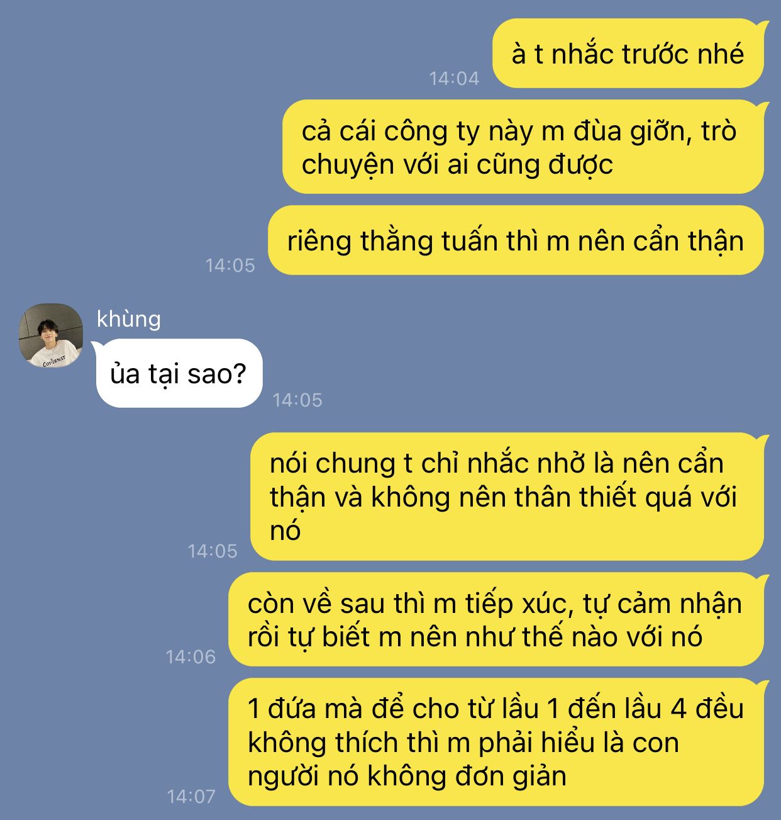Screen dimensions: 781x820
Task: Select the message about 'cả cái công ty này'
Action: coord(523,147)
